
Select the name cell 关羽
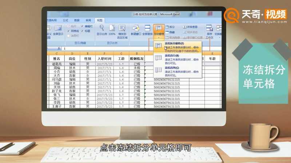click(x=57, y=87)
